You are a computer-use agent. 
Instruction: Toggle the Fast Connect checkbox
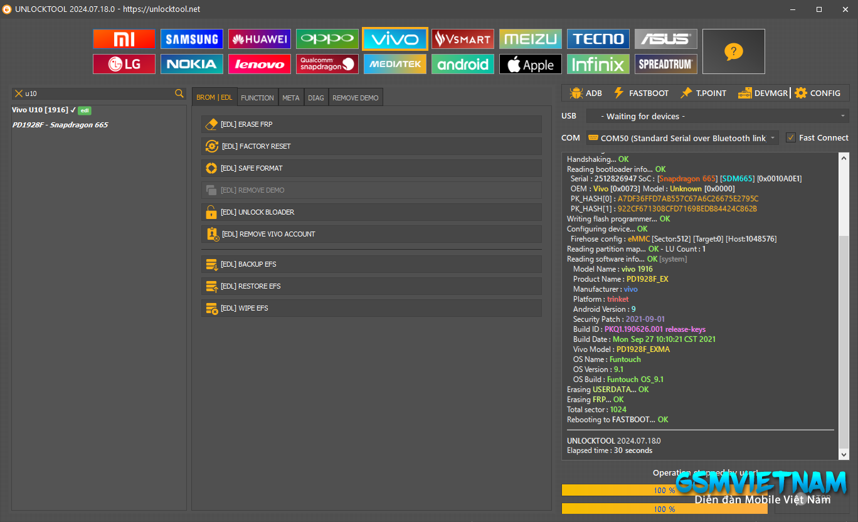(x=791, y=137)
